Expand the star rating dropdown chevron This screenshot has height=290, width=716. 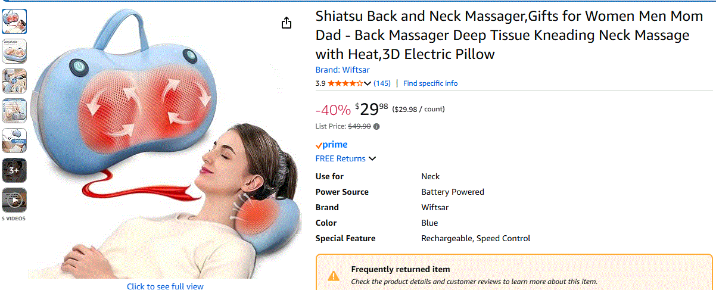coord(368,83)
